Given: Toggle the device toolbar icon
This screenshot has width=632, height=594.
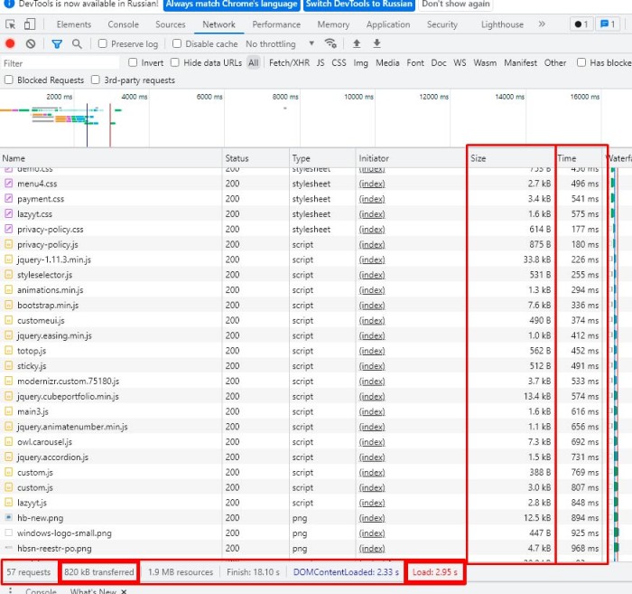Looking at the screenshot, I should (30, 24).
